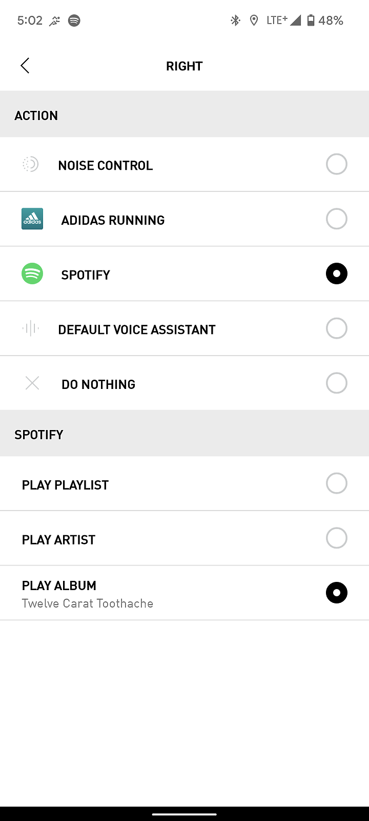Choose the Play Playlist radio option
This screenshot has height=821, width=369.
click(x=337, y=483)
